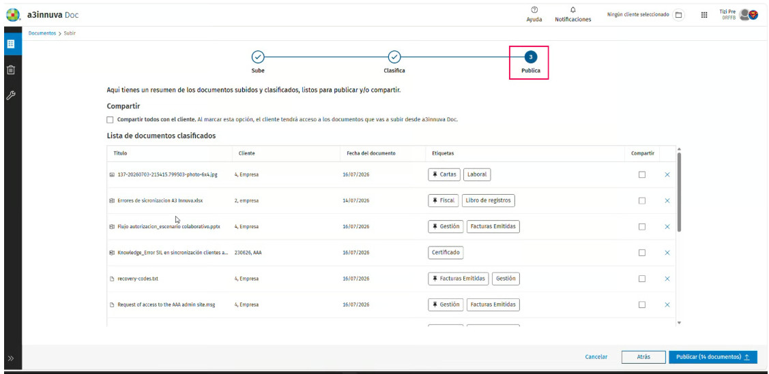Click the Cartas tag in first row
The image size is (769, 374).
click(444, 174)
